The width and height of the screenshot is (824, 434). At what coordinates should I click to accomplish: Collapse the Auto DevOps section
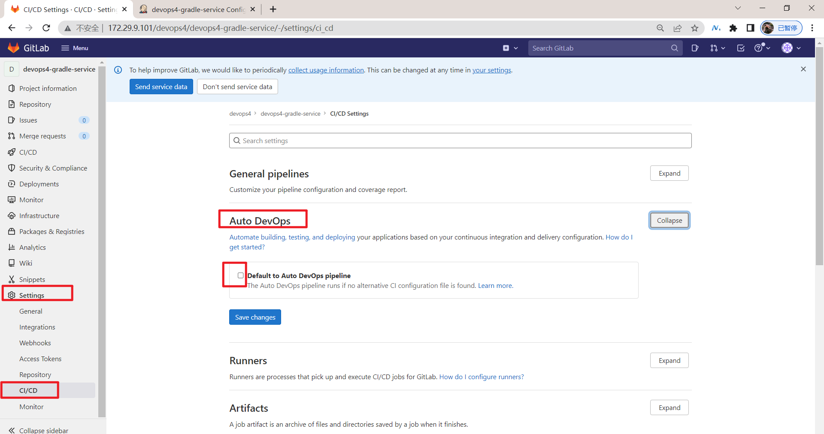click(x=669, y=220)
